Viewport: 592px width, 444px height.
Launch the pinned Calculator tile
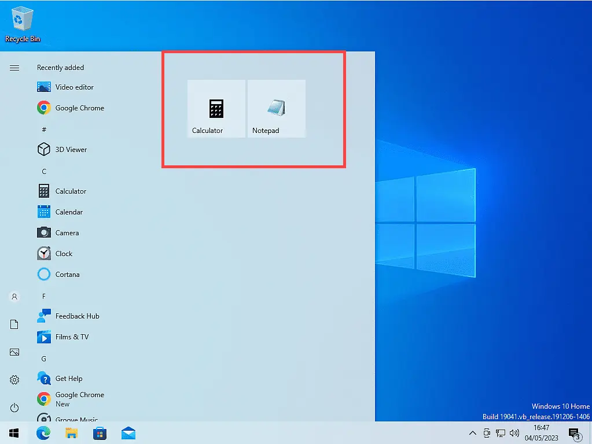pos(216,108)
